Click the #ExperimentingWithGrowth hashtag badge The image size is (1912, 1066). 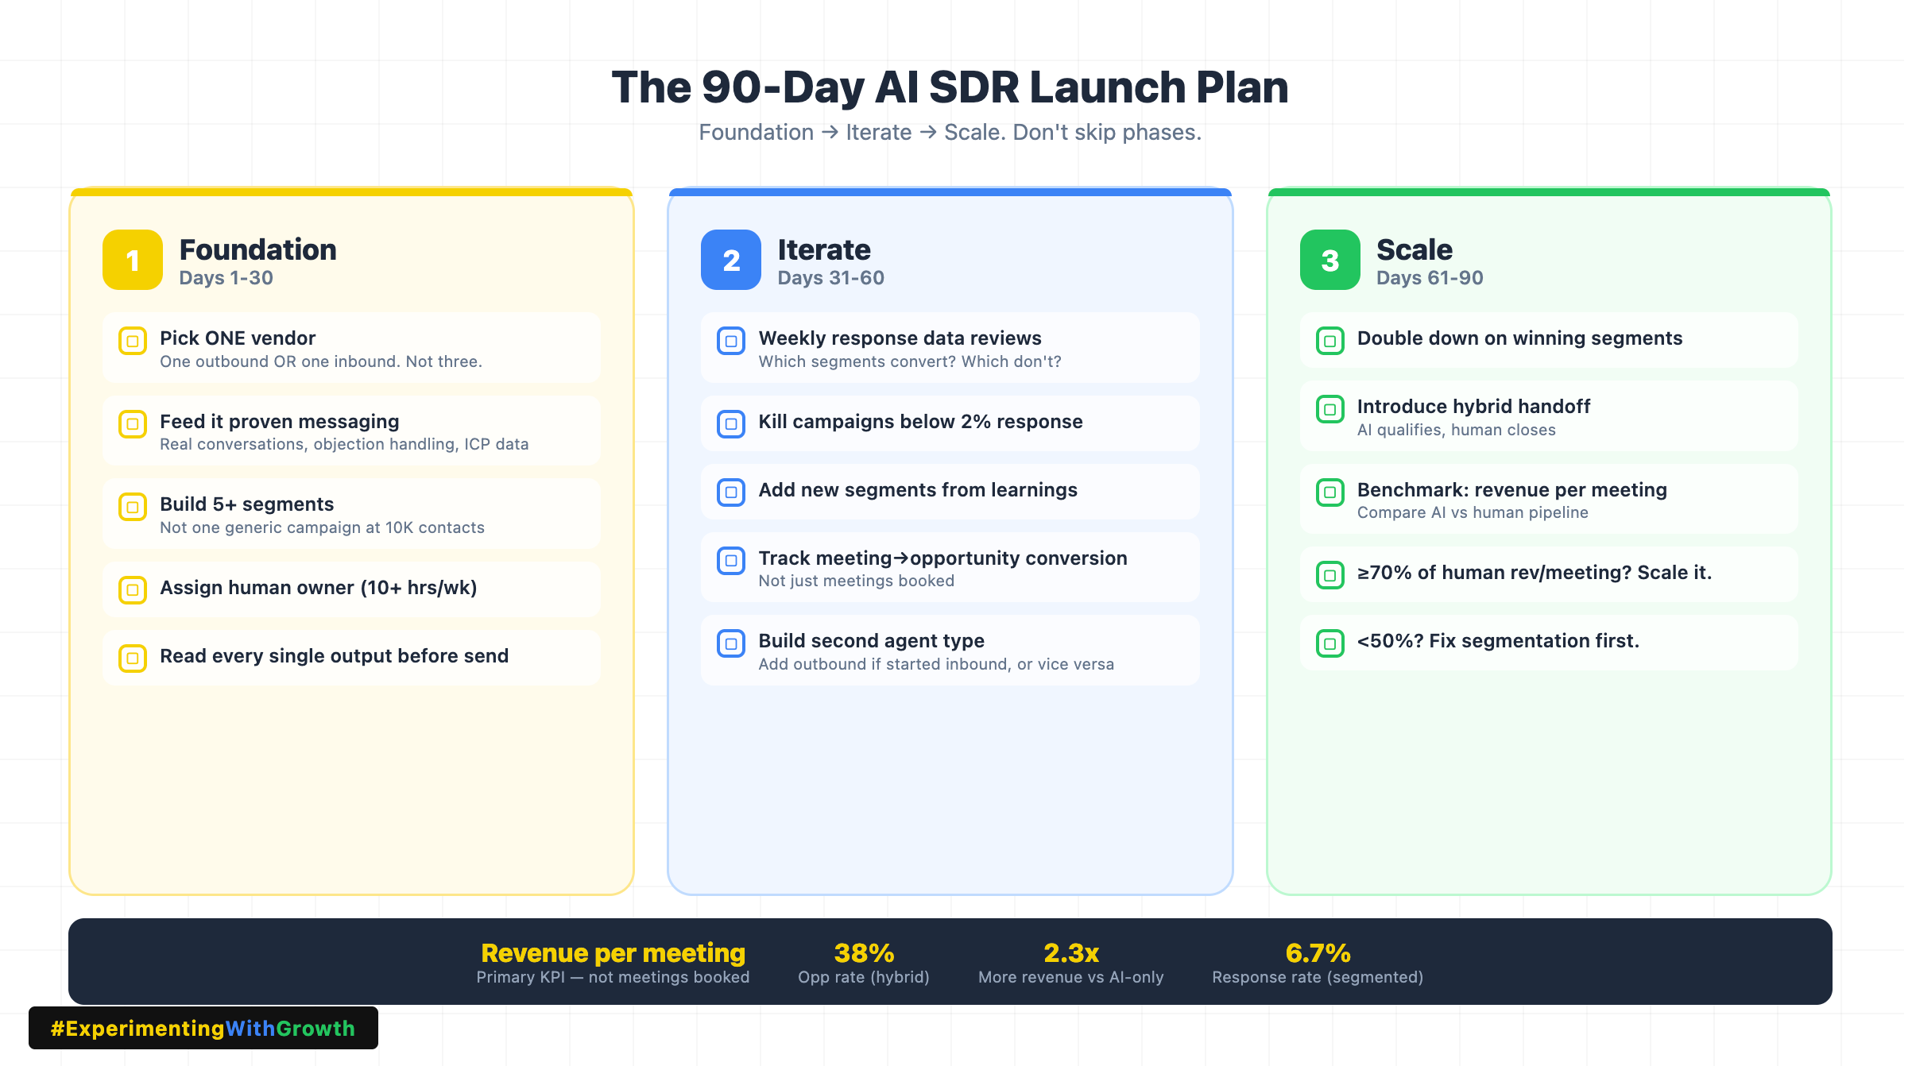pyautogui.click(x=203, y=1028)
